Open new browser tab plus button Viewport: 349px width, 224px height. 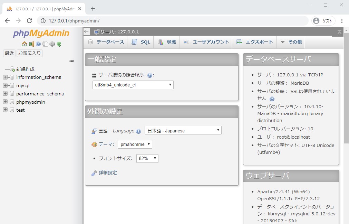coord(93,9)
